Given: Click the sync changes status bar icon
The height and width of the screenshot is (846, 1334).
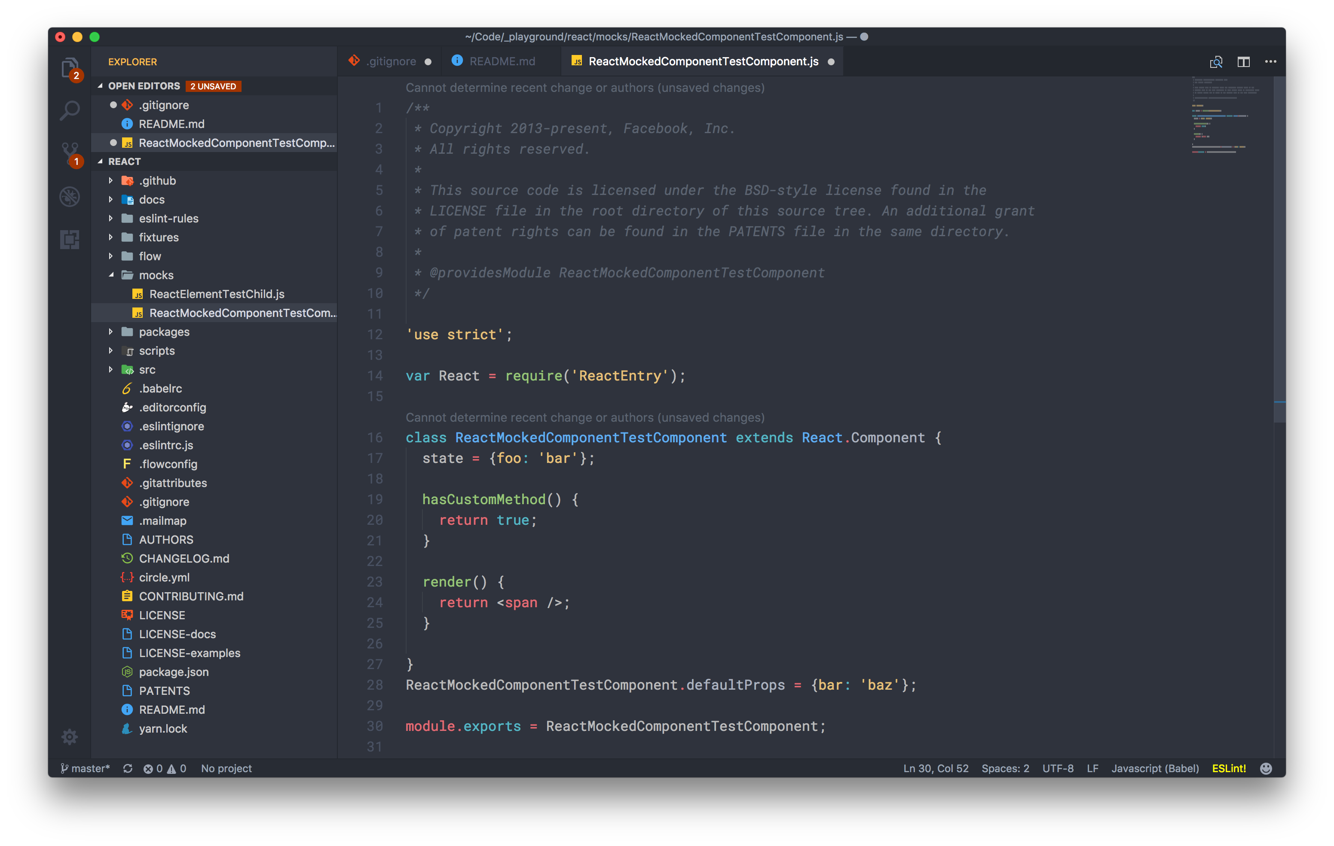Looking at the screenshot, I should pyautogui.click(x=128, y=769).
